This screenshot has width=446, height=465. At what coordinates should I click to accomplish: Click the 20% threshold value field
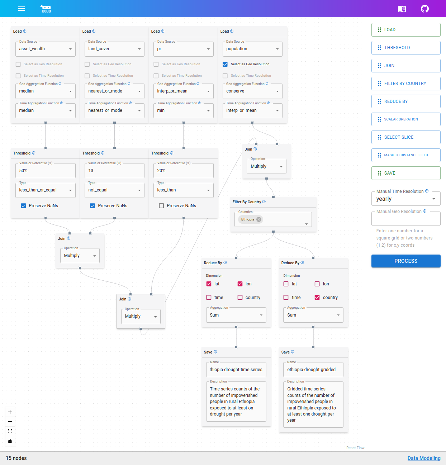pos(184,171)
